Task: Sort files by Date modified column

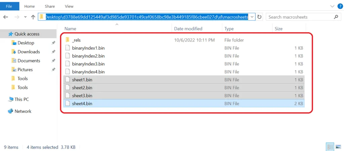Action: click(188, 29)
